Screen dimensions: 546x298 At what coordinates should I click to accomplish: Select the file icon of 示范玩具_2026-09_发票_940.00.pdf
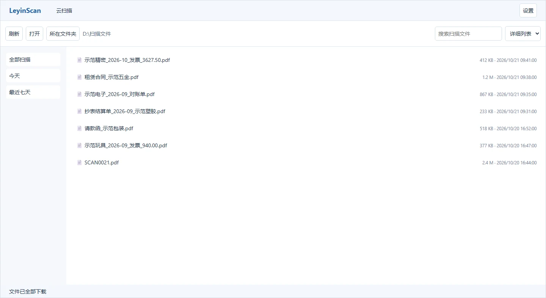point(80,145)
